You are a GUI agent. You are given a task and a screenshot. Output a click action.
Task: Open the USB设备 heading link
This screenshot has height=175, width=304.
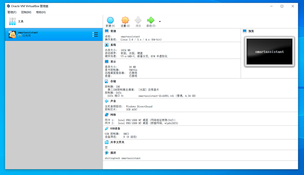[x=115, y=128]
